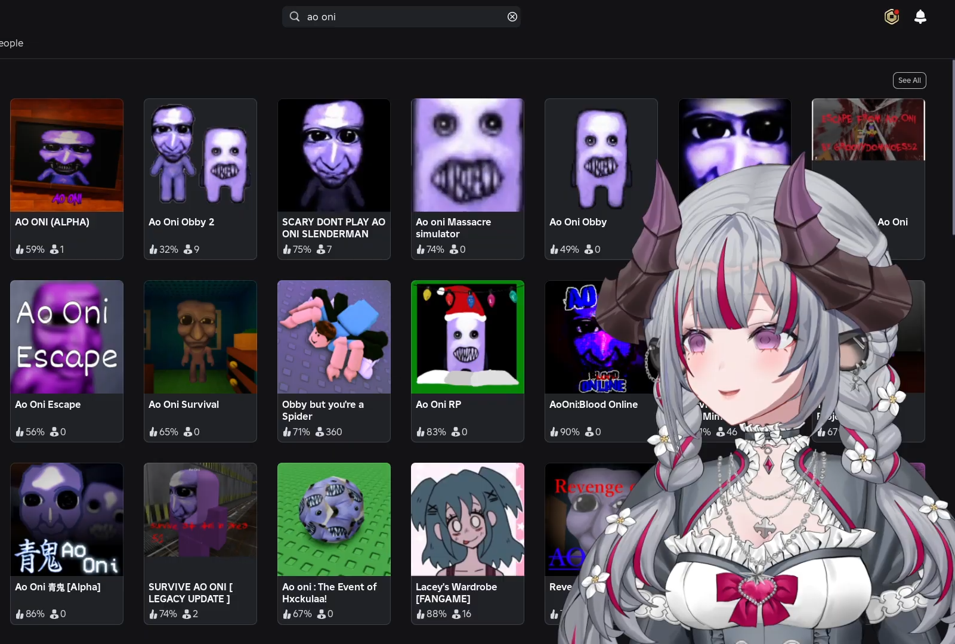Click the 'Ao Oni Escape' title
Screen dimensions: 955x644
pos(48,404)
